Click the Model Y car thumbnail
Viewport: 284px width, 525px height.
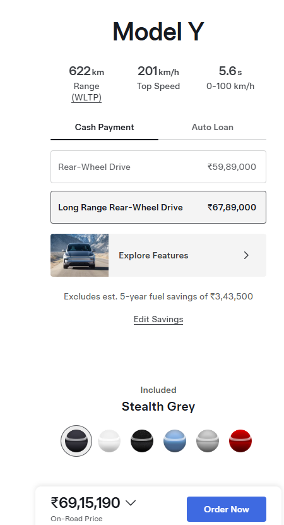tap(80, 255)
